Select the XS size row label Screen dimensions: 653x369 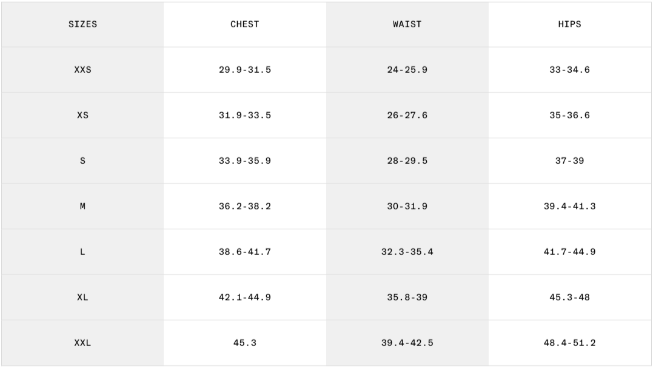click(x=82, y=115)
